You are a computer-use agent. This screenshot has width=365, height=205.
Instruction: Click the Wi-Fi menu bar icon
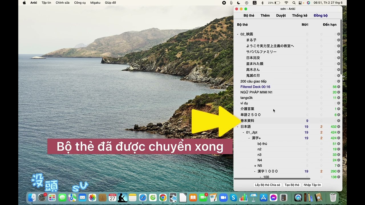coord(286,3)
